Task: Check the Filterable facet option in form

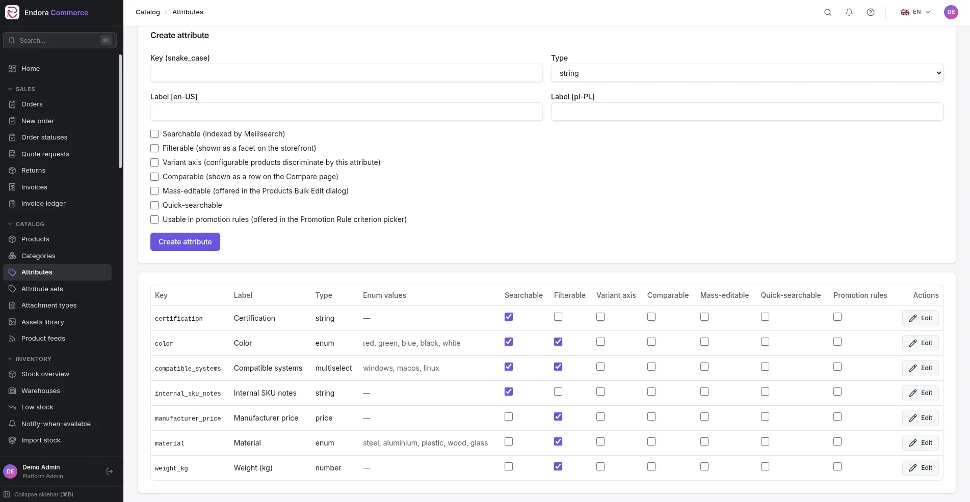Action: [154, 148]
